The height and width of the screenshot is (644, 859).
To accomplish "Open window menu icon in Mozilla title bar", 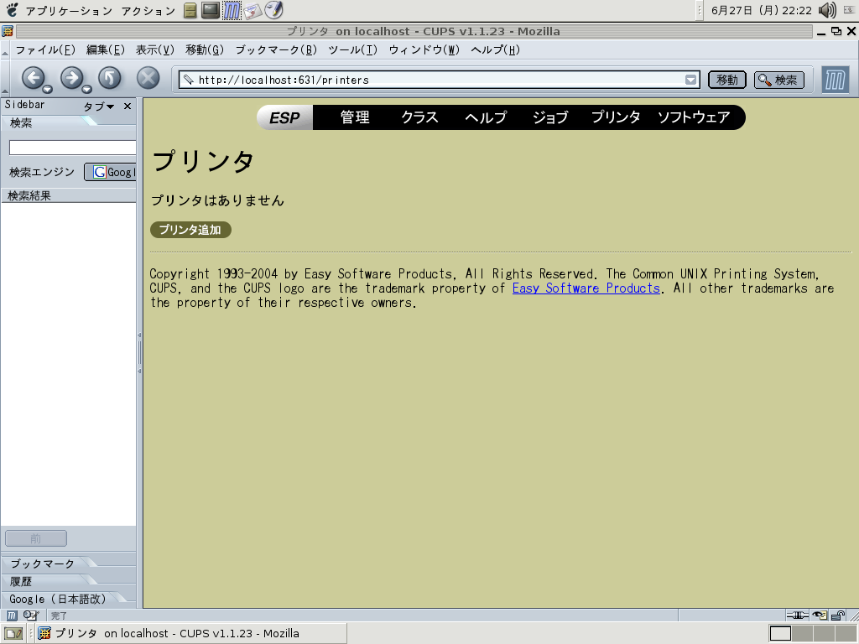I will pyautogui.click(x=7, y=31).
